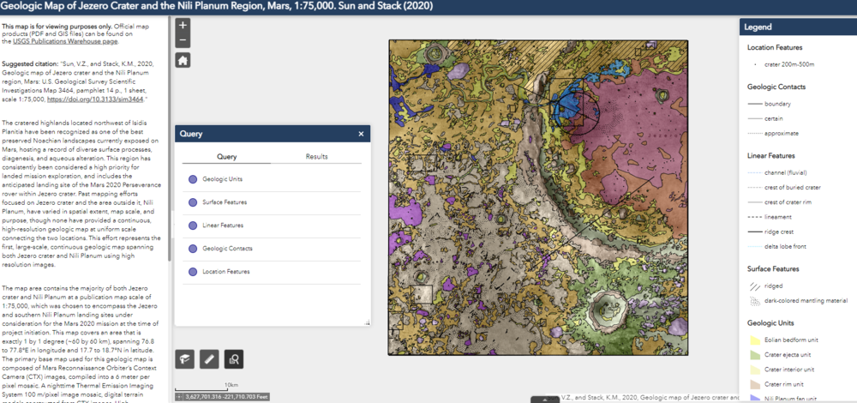This screenshot has height=403, width=857.
Task: Open the Surface Features query task
Action: [272, 202]
